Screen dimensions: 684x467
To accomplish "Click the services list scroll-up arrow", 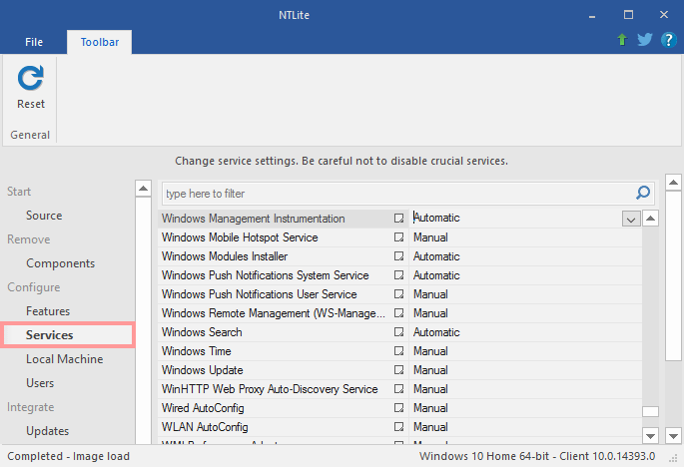I will [650, 219].
